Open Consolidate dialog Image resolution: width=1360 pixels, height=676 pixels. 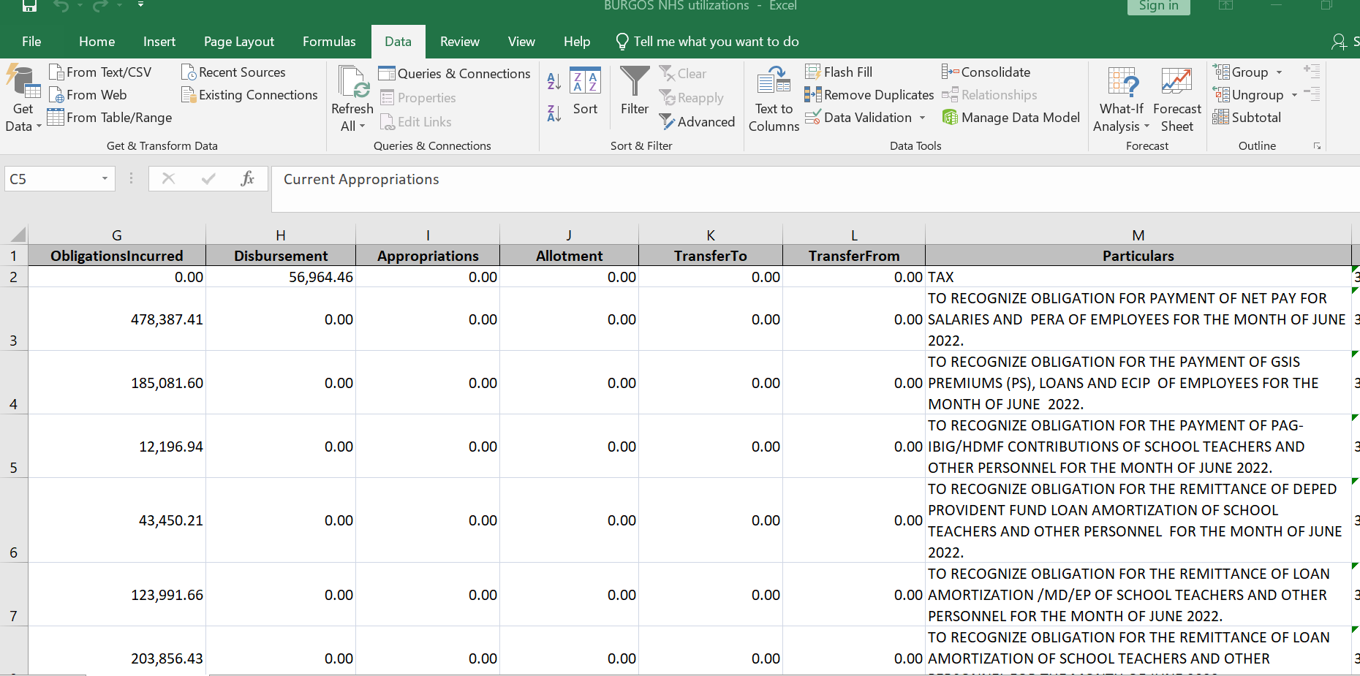986,72
